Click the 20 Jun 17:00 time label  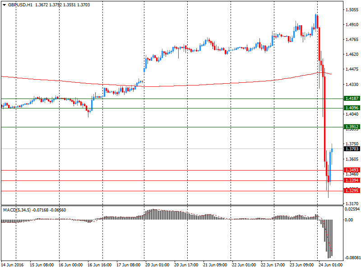pos(186,265)
